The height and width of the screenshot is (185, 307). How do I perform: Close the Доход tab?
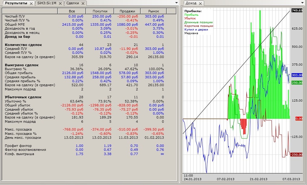click(x=200, y=3)
